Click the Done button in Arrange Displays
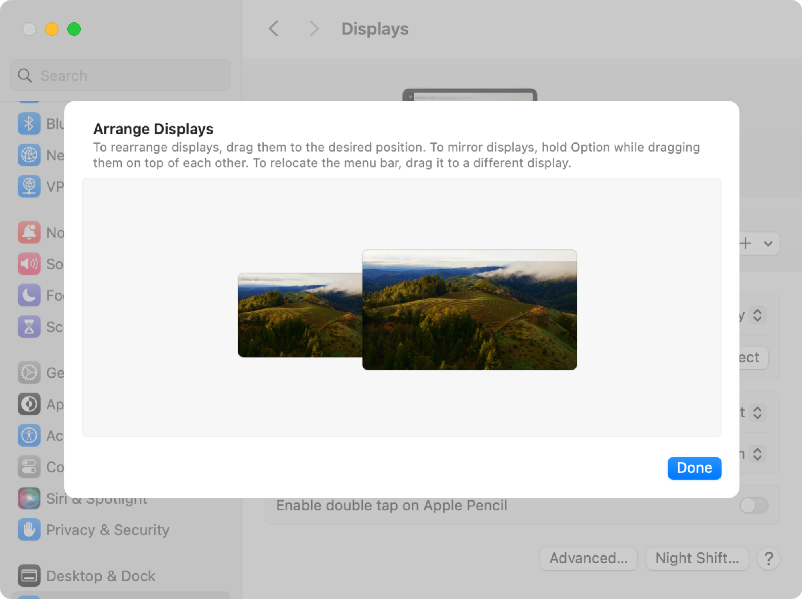Screen dimensions: 802x599 [x=694, y=468]
